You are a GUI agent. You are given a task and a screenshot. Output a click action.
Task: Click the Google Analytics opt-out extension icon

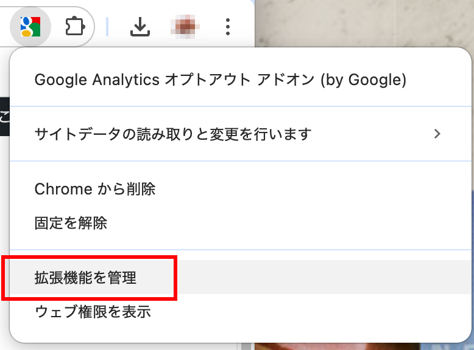29,26
